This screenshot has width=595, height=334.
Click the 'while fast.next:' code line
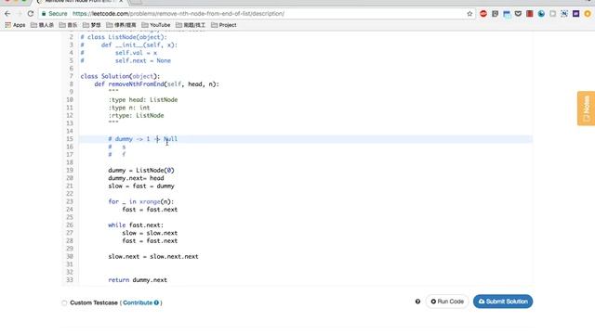pos(136,225)
